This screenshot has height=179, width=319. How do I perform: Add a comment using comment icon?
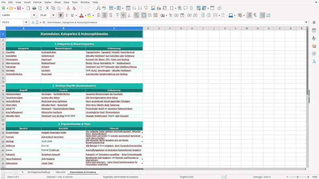pyautogui.click(x=186, y=8)
